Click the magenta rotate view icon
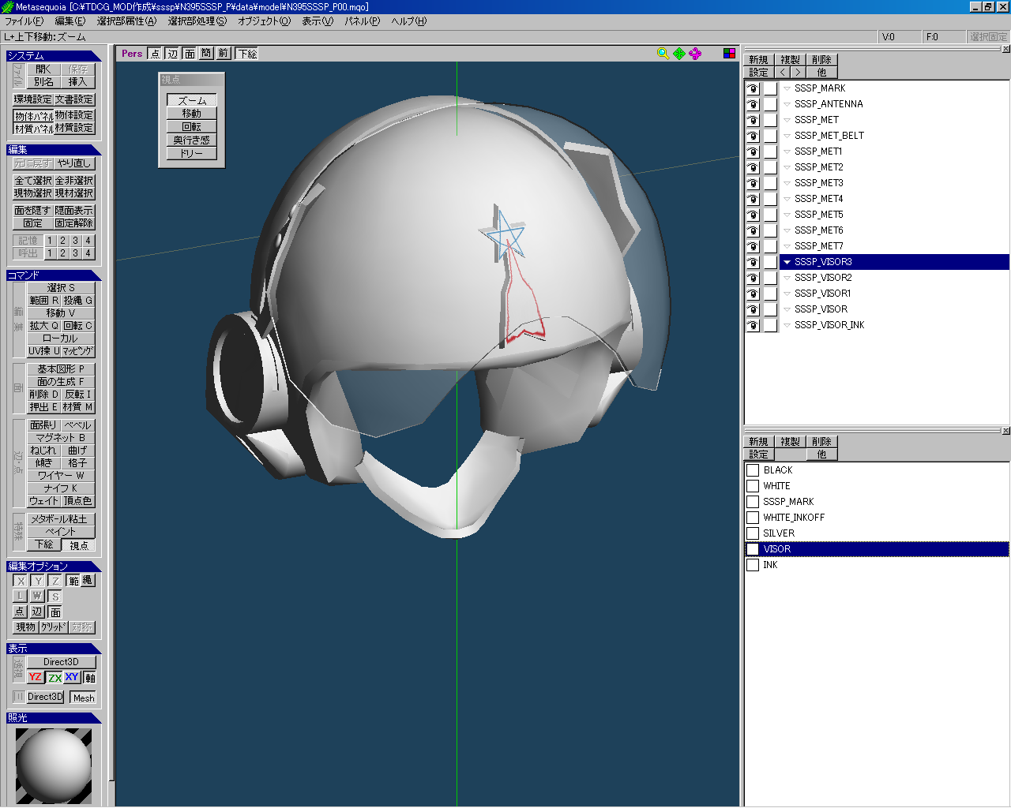Viewport: 1011px width, 808px height. [x=695, y=53]
